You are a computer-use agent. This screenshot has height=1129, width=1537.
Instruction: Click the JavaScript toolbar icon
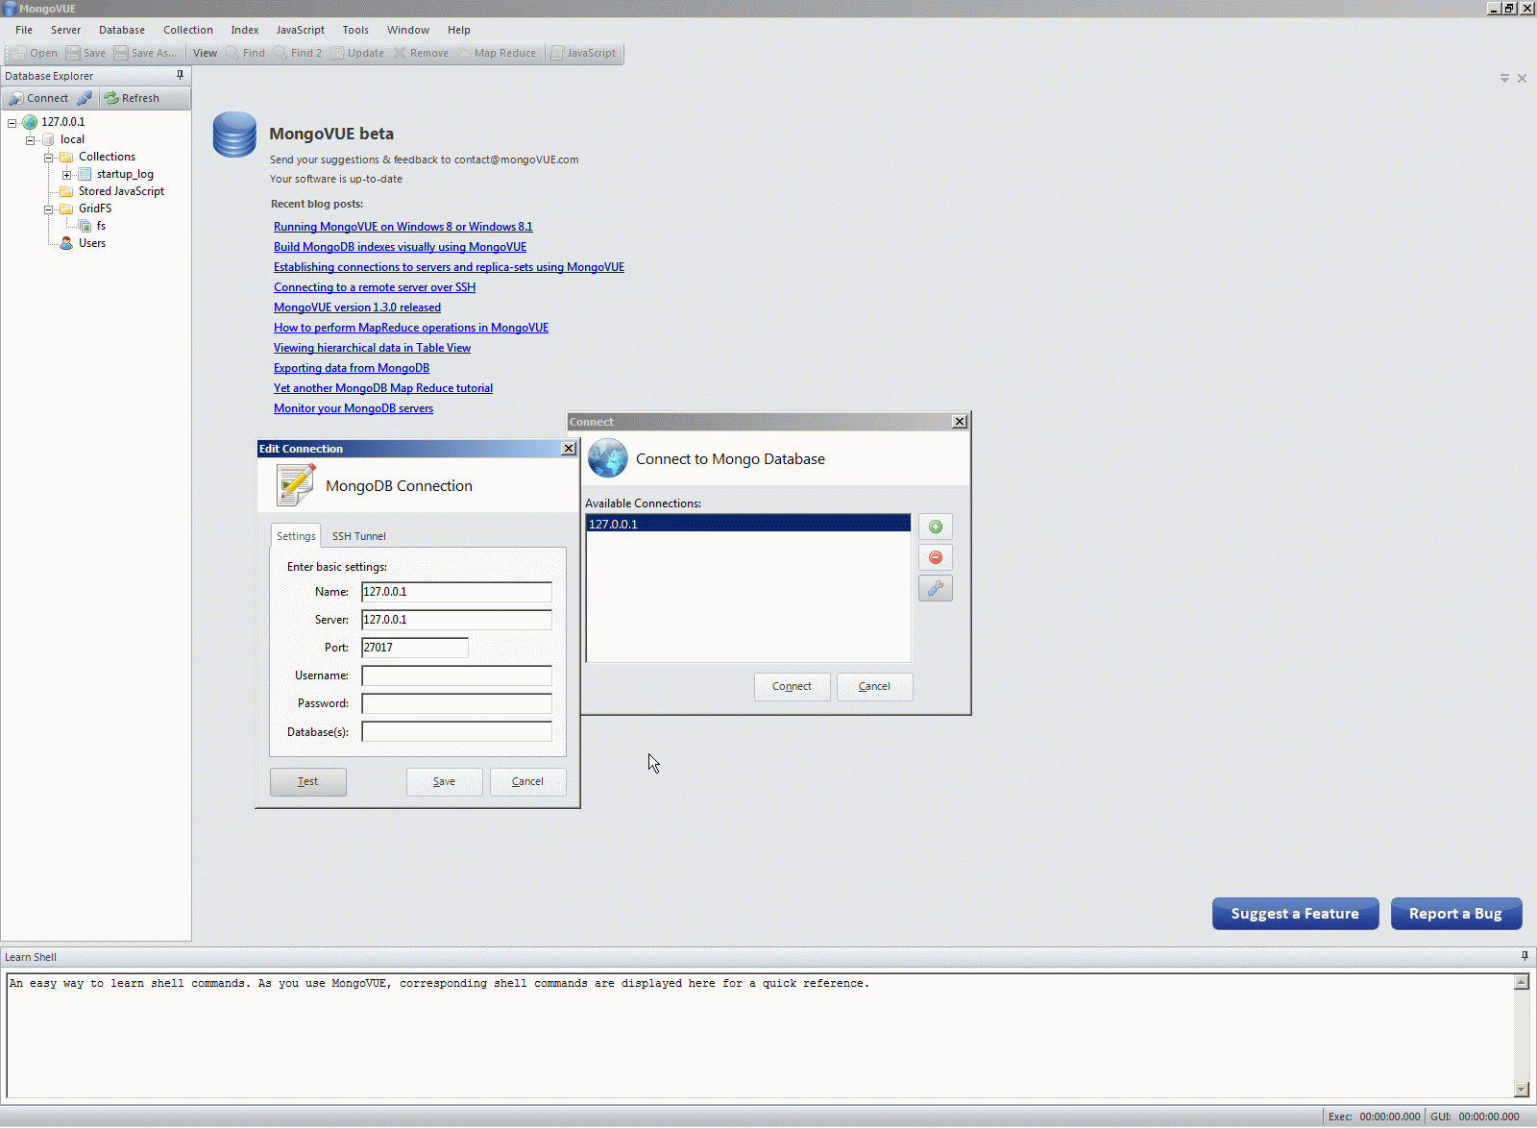coord(557,53)
